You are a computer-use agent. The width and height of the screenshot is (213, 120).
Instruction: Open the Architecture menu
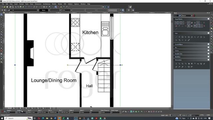click(x=47, y=4)
